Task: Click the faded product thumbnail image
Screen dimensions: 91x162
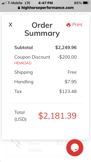Action: pyautogui.click(x=16, y=144)
